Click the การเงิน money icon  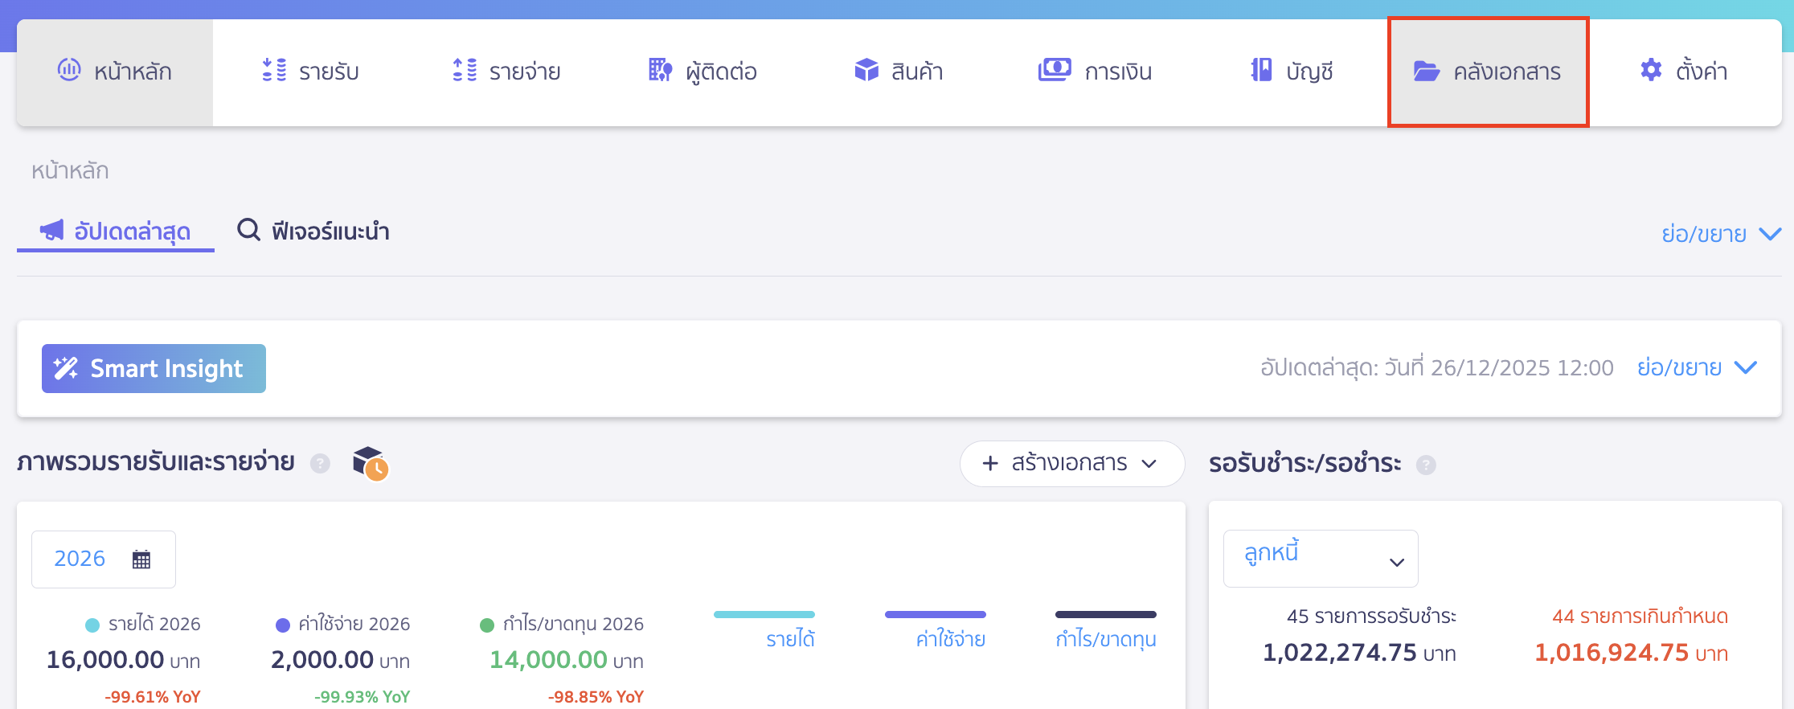pyautogui.click(x=1054, y=71)
